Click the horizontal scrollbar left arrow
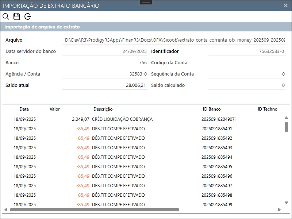 point(5,210)
